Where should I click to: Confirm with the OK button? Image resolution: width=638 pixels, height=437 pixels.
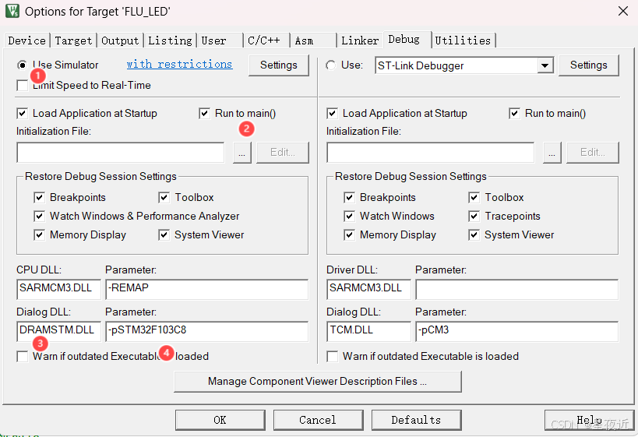coord(220,420)
